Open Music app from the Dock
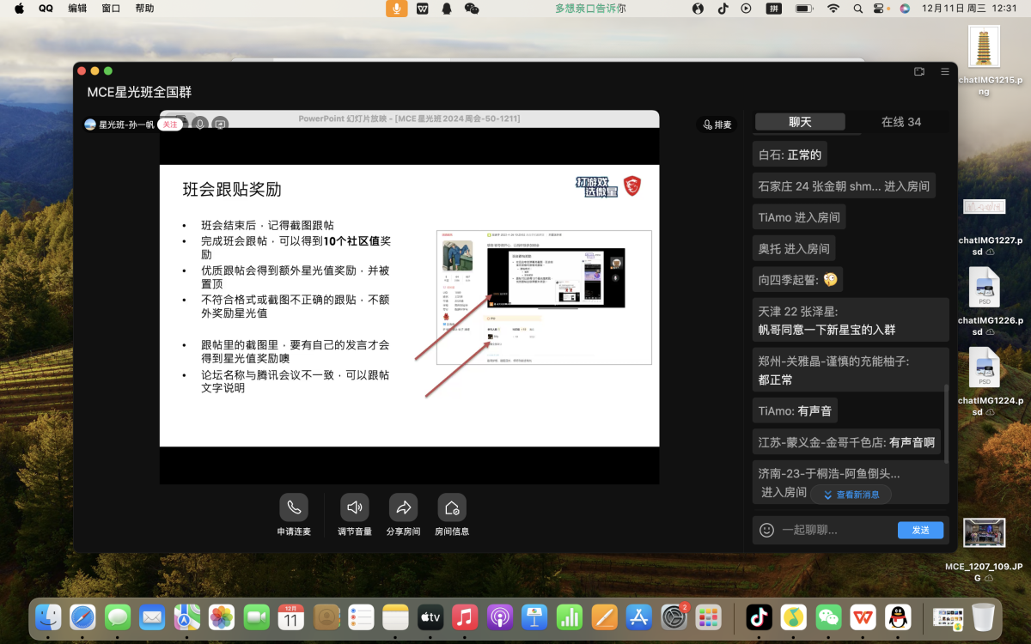1031x644 pixels. tap(465, 617)
